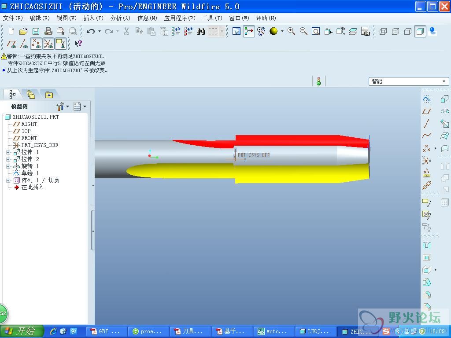Expand the 旋转 1 feature node
Image resolution: width=451 pixels, height=338 pixels.
[8, 166]
